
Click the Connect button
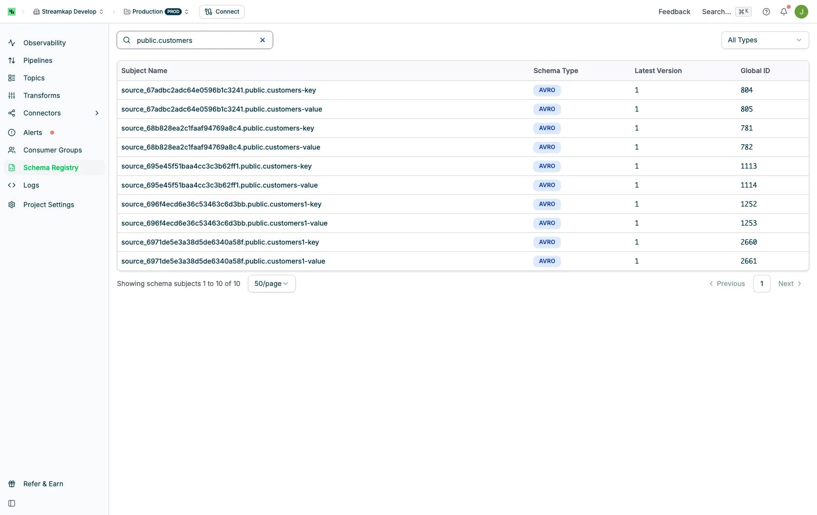point(222,12)
